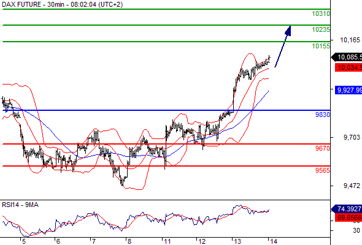Image resolution: width=362 pixels, height=245 pixels.
Task: Click the RSI 30 level axis label
Action: point(356,230)
